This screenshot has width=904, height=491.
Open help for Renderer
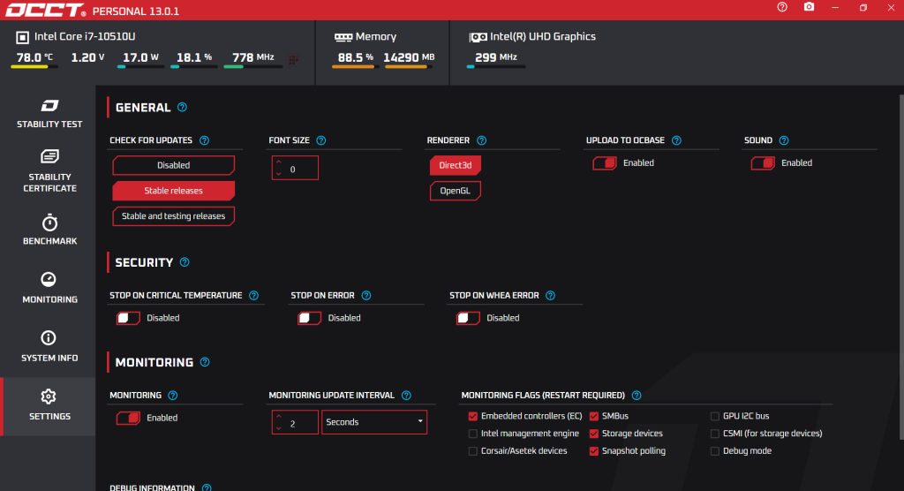pos(481,140)
